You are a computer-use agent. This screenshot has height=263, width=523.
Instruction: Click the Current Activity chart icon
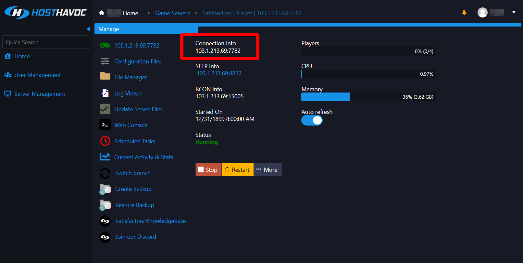click(105, 157)
